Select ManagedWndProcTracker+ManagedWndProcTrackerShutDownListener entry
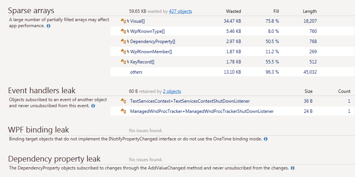355x177 pixels. [201, 111]
